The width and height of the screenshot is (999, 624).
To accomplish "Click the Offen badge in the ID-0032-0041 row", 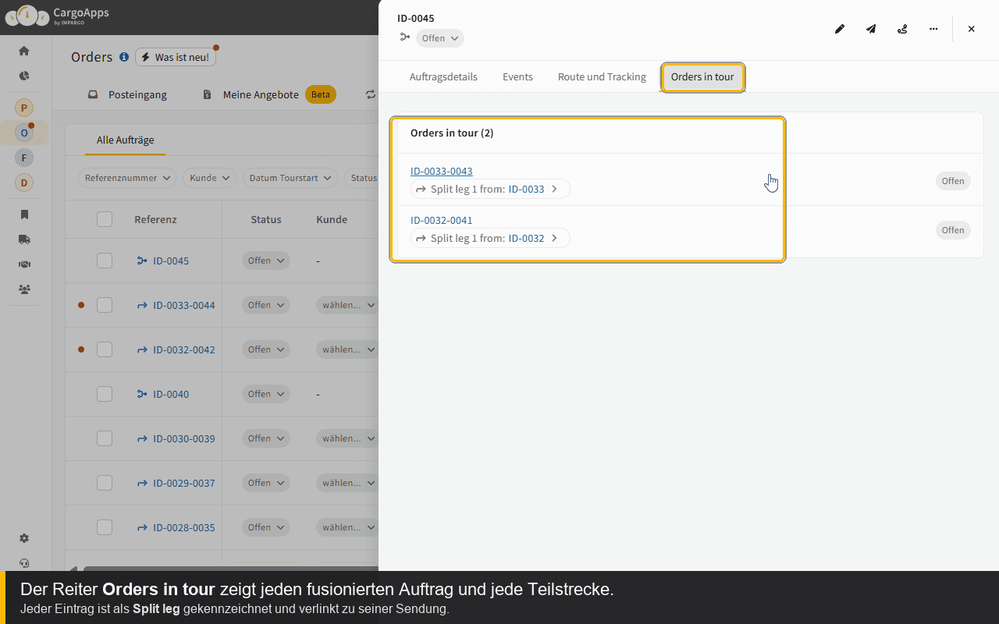I will (953, 230).
